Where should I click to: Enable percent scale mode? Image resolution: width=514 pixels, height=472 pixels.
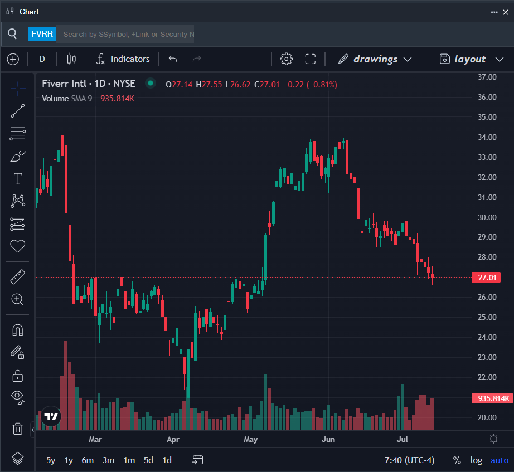pos(457,460)
